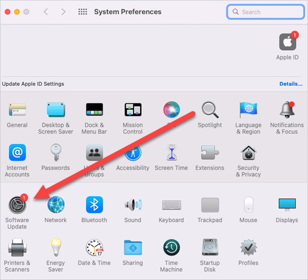The width and height of the screenshot is (308, 280).
Task: Open the Profiles pane
Action: (249, 248)
